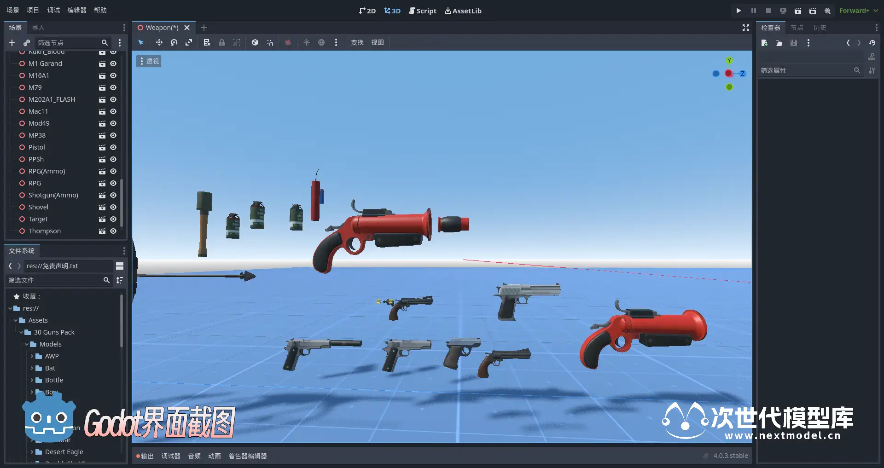Click the Play project button
Image resolution: width=884 pixels, height=468 pixels.
click(x=739, y=11)
